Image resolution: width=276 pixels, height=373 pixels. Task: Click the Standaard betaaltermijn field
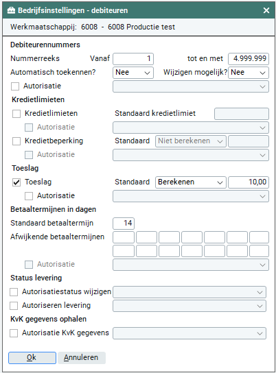pos(124,224)
